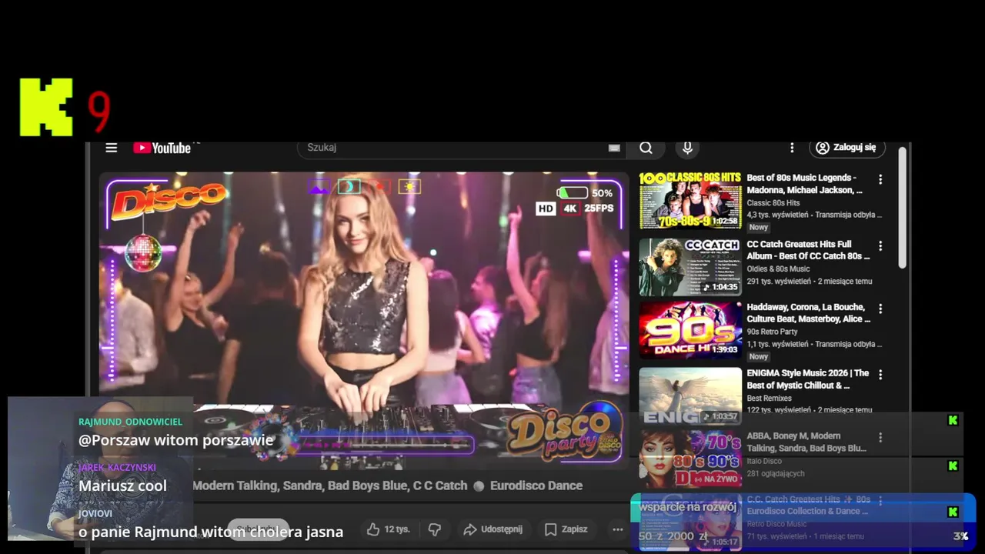The image size is (985, 554).
Task: Open the on-screen keyboard icon in search
Action: point(614,148)
